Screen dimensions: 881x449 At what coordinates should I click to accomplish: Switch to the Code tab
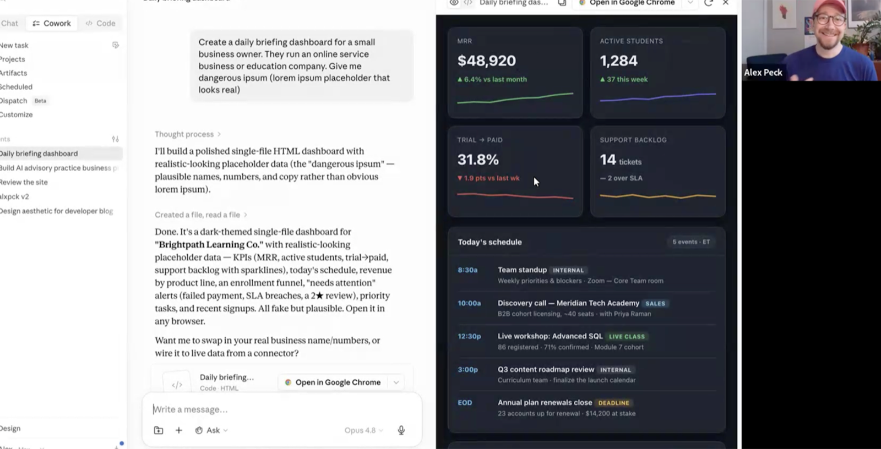tap(101, 23)
